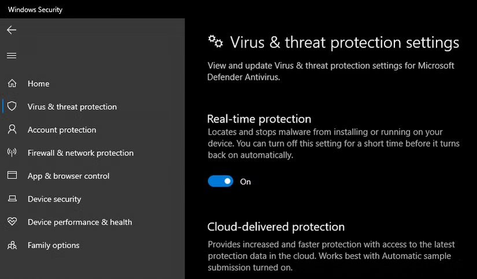Image resolution: width=477 pixels, height=279 pixels.
Task: Open the Device security section
Action: 54,199
